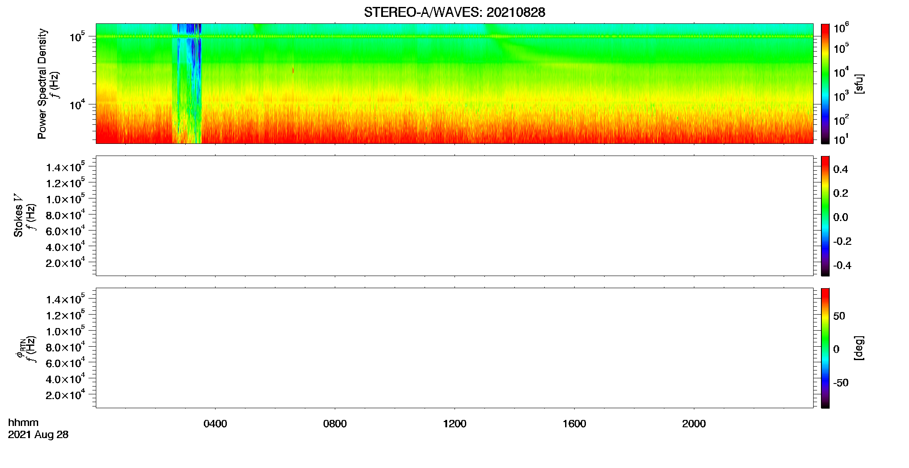Viewport: 909px width, 468px height.
Task: Click the [deg] color bar unit label
Action: coord(859,348)
